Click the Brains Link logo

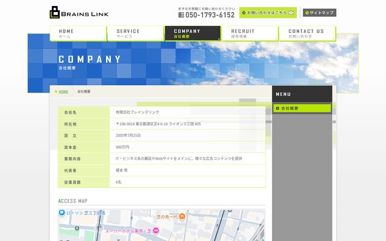pos(79,12)
